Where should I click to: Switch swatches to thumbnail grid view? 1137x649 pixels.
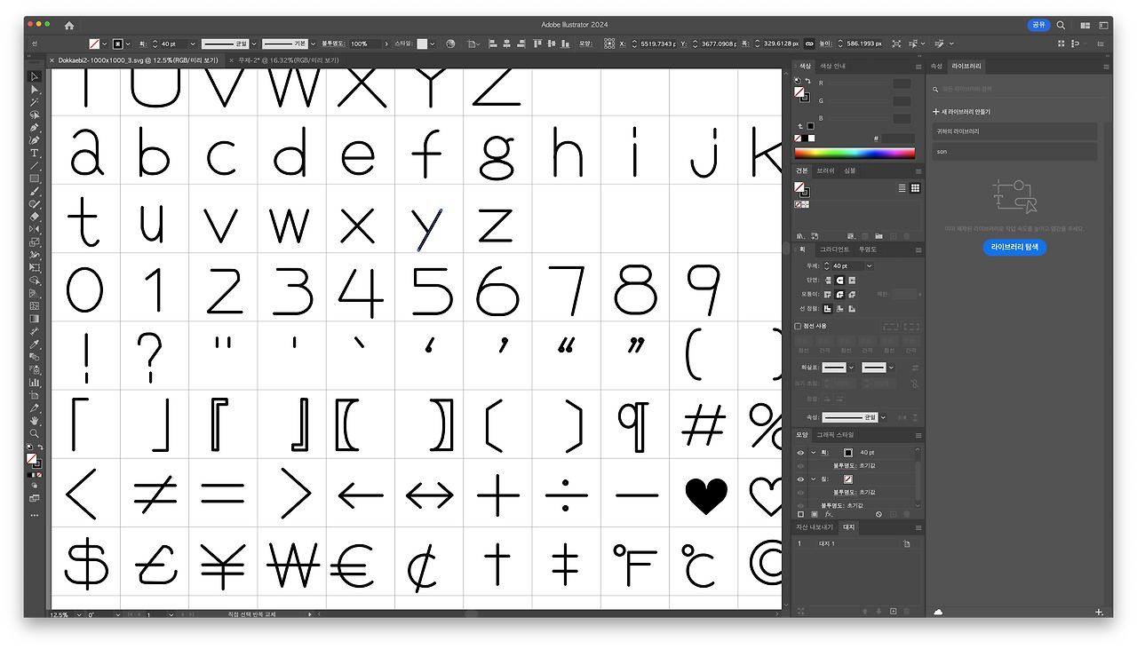coord(915,188)
